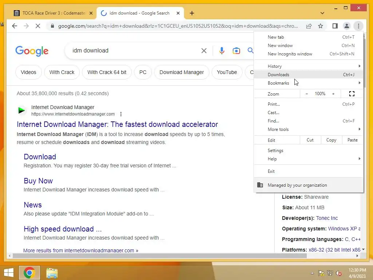The image size is (373, 280).
Task: Select the Download Manager filter chip
Action: pos(182,72)
